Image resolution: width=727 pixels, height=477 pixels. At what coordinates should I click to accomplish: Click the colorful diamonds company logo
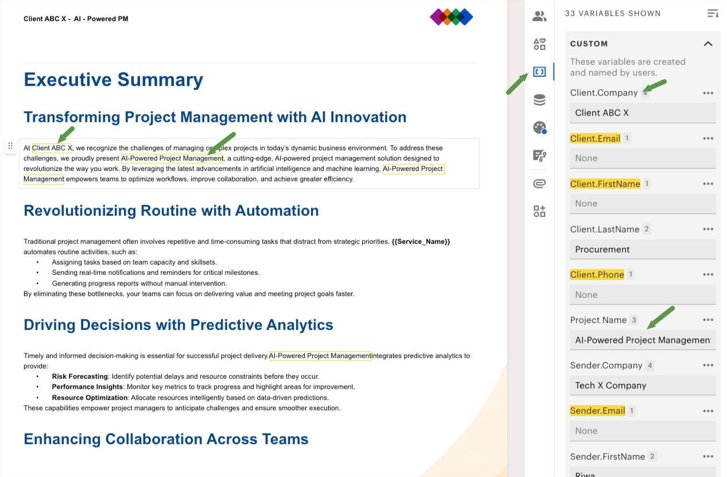pos(452,17)
